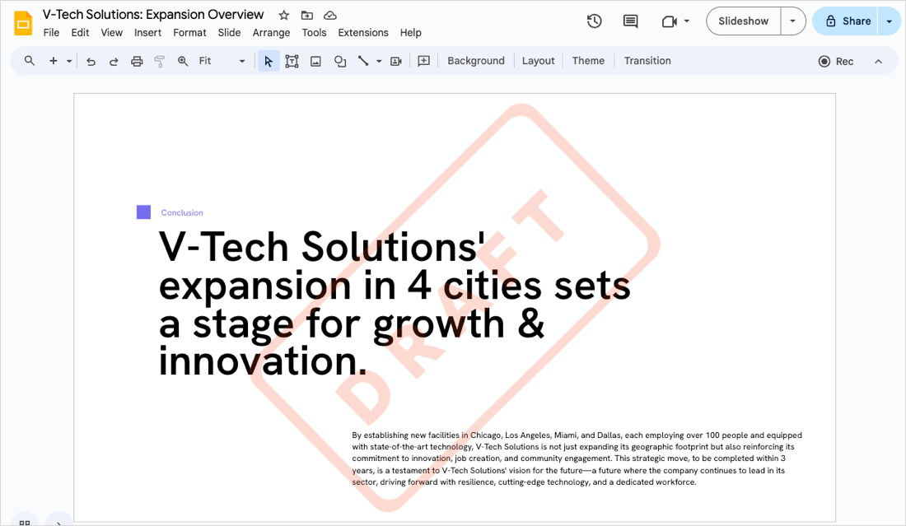
Task: Redo the last action
Action: click(x=114, y=61)
